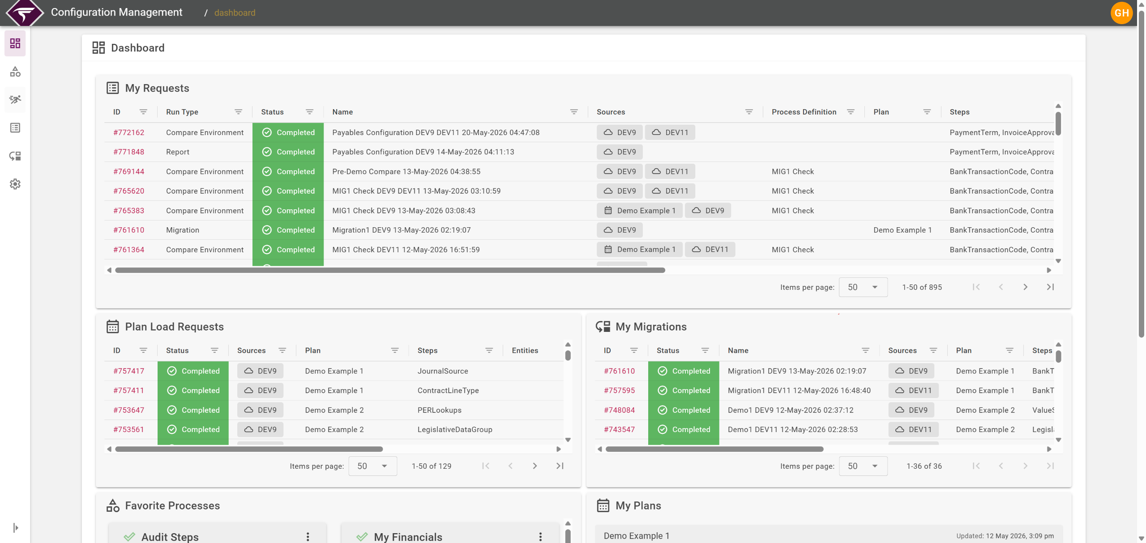Image resolution: width=1146 pixels, height=543 pixels.
Task: Filter Plan Load Requests by Status
Action: click(x=214, y=350)
